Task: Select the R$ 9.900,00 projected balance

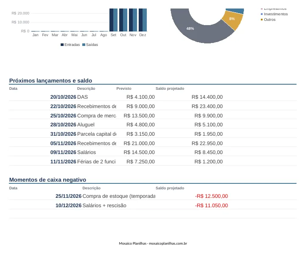Action: (x=209, y=116)
